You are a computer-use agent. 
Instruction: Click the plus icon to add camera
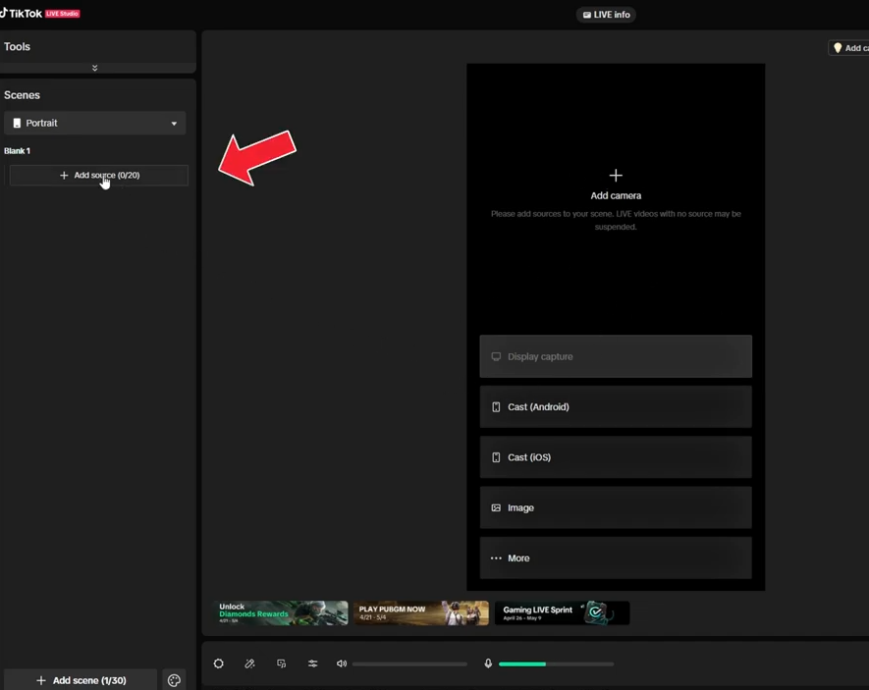pyautogui.click(x=616, y=176)
